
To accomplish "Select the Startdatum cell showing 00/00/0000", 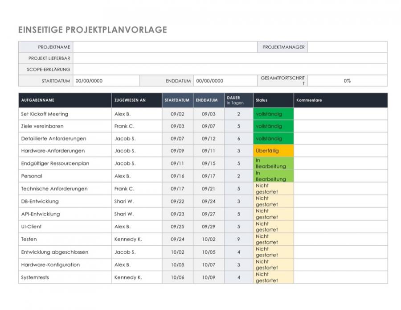I will tap(106, 81).
